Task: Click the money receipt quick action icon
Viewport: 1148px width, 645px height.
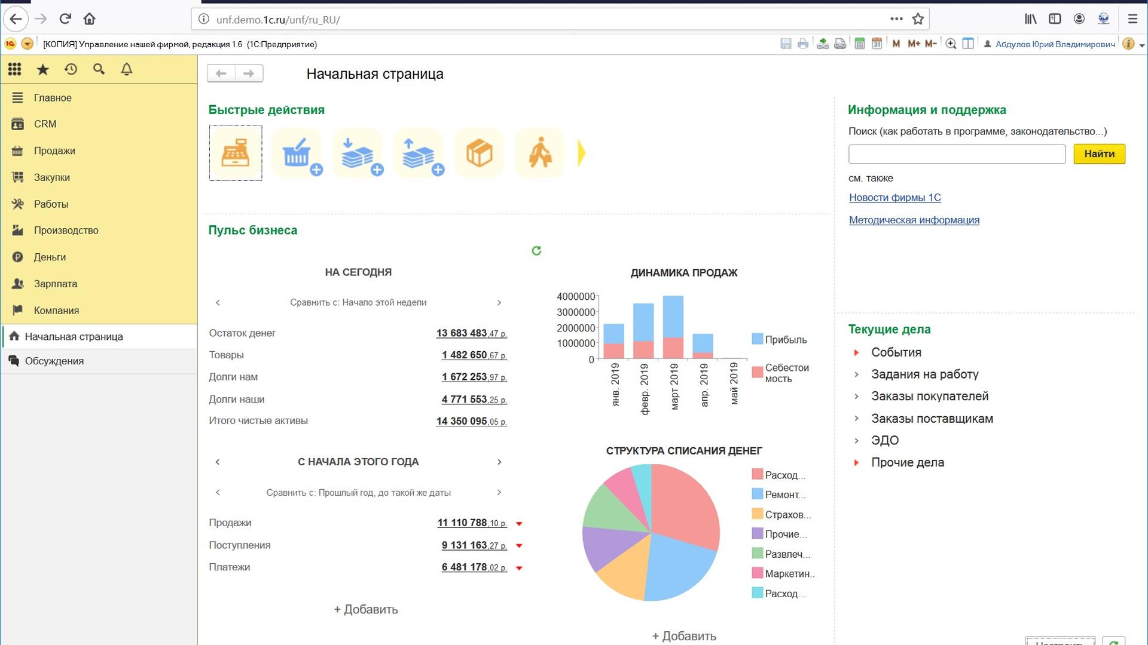Action: [x=358, y=153]
